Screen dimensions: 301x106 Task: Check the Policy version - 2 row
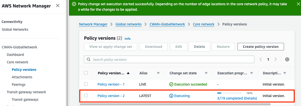pyautogui.click(x=86, y=96)
